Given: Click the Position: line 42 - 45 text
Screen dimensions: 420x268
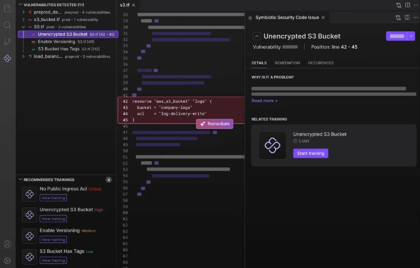Looking at the screenshot, I should [334, 47].
